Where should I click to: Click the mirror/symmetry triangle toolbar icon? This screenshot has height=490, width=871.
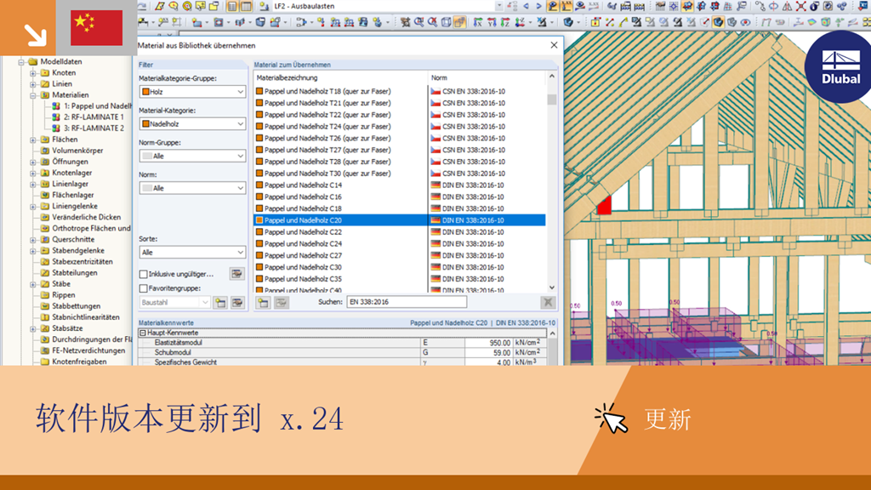coord(787,6)
